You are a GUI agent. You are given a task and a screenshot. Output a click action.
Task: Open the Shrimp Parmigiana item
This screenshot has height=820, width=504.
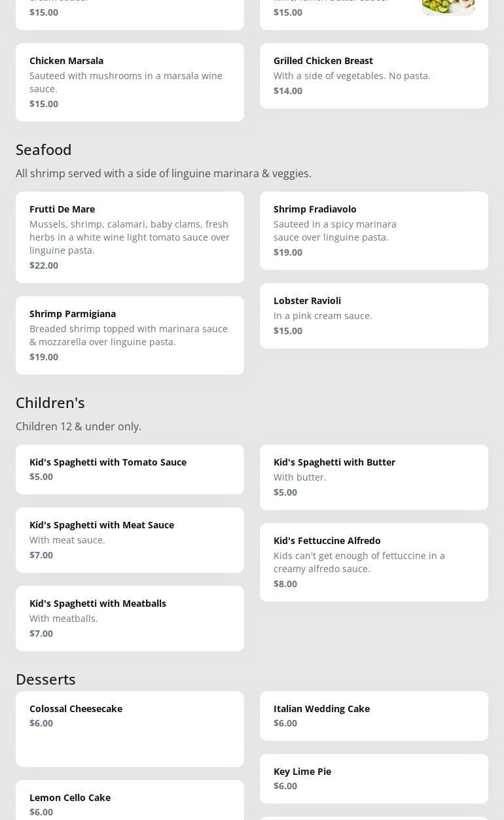pos(130,335)
